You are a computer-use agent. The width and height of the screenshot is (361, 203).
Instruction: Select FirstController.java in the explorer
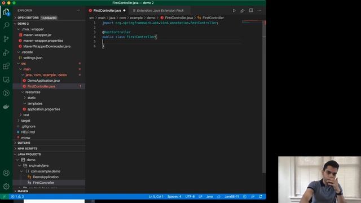point(41,86)
